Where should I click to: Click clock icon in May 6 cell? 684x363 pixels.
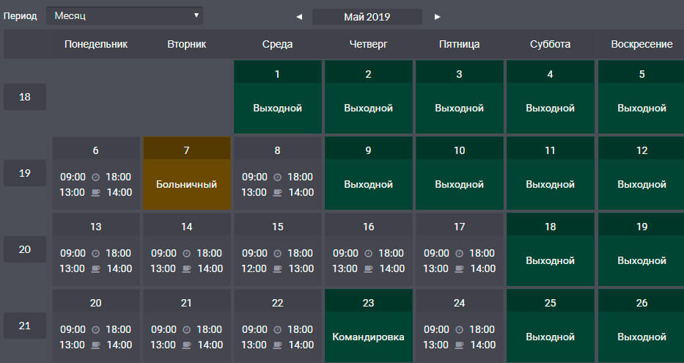coord(95,177)
